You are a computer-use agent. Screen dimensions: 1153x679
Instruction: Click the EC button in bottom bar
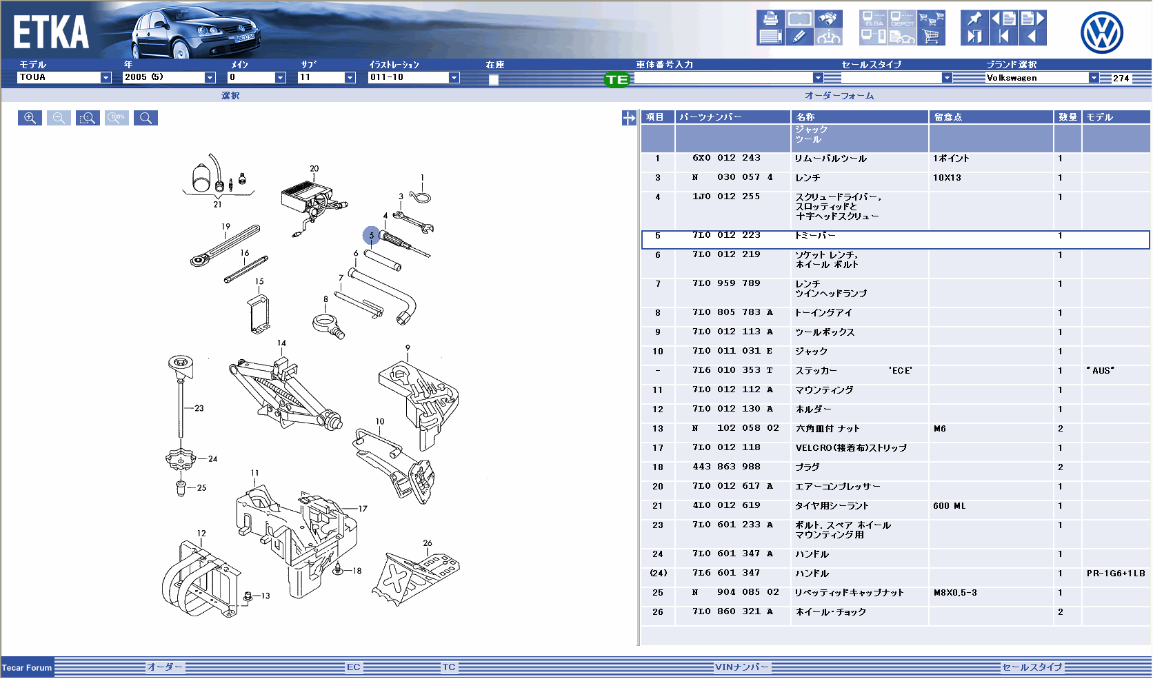(354, 667)
